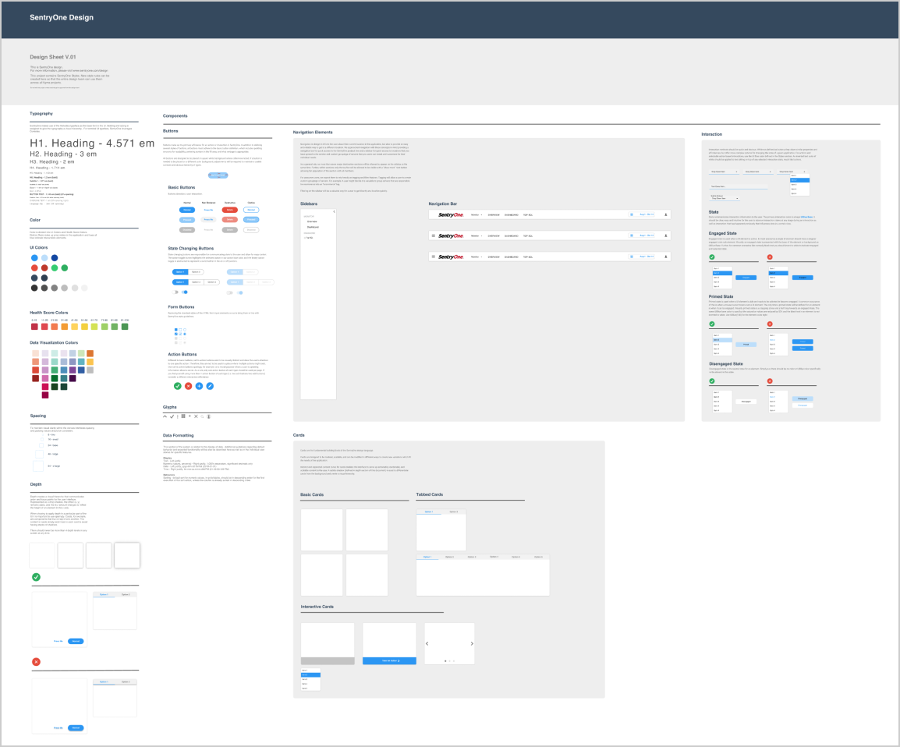
Task: Check the blue checked checkbox under Form Buttons
Action: [177, 334]
